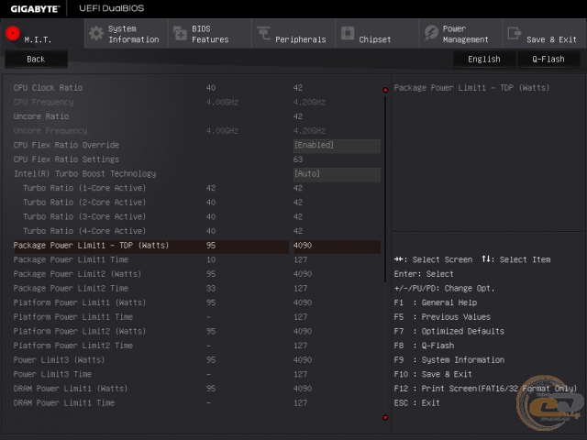Select CPU Clock Ratio value 42

point(298,88)
